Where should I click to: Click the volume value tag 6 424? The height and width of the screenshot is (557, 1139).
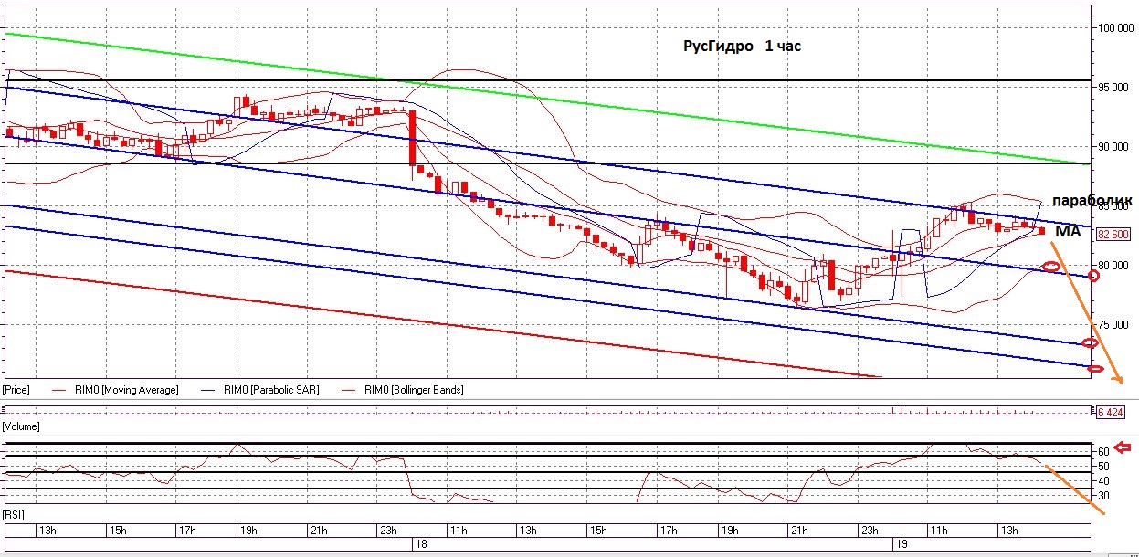click(x=1110, y=413)
